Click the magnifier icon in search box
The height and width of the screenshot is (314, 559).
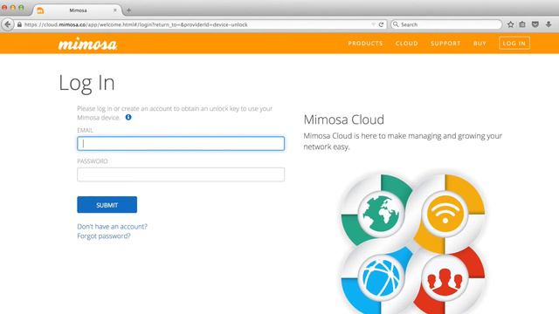[396, 24]
